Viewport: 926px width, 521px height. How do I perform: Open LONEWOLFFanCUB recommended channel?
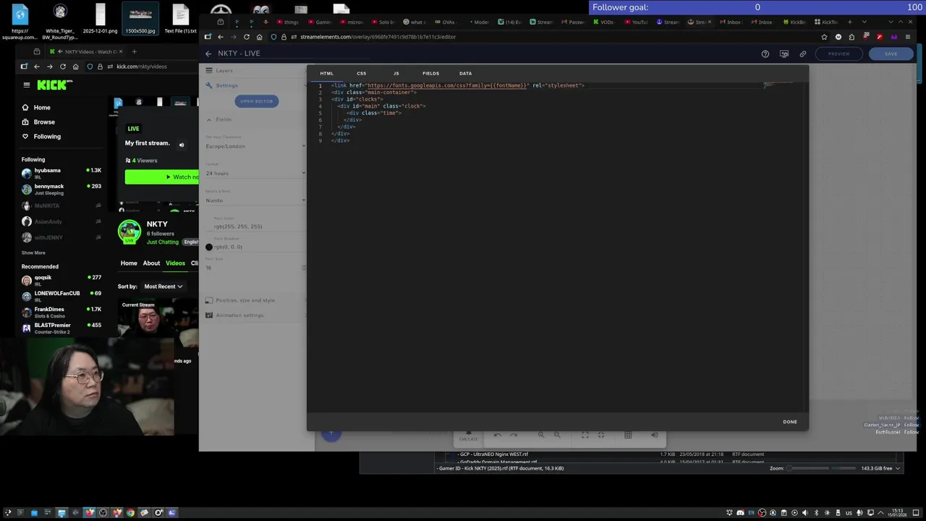pyautogui.click(x=61, y=296)
